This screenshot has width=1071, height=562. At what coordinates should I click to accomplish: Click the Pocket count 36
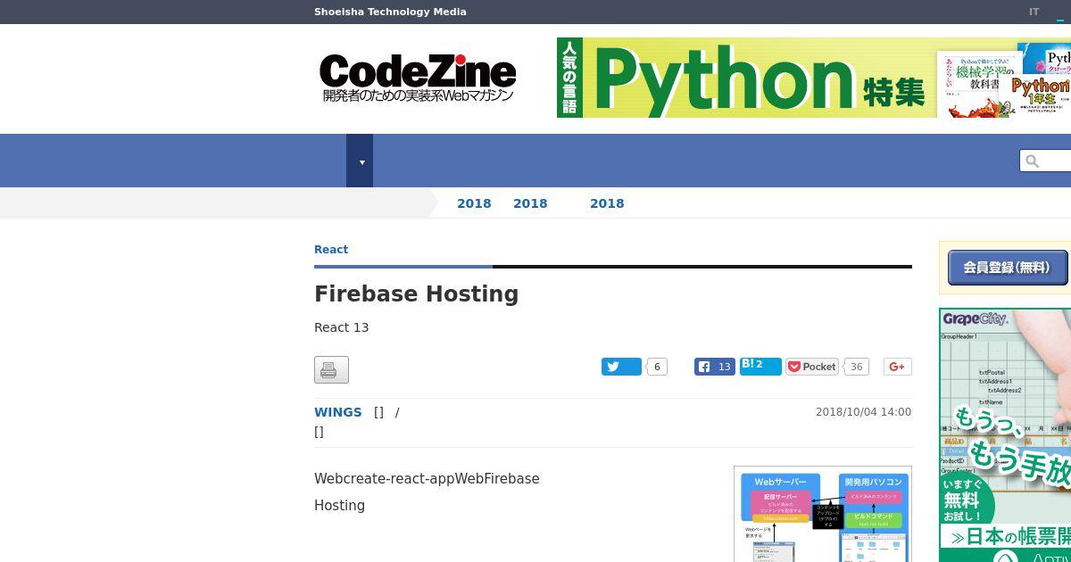[857, 367]
